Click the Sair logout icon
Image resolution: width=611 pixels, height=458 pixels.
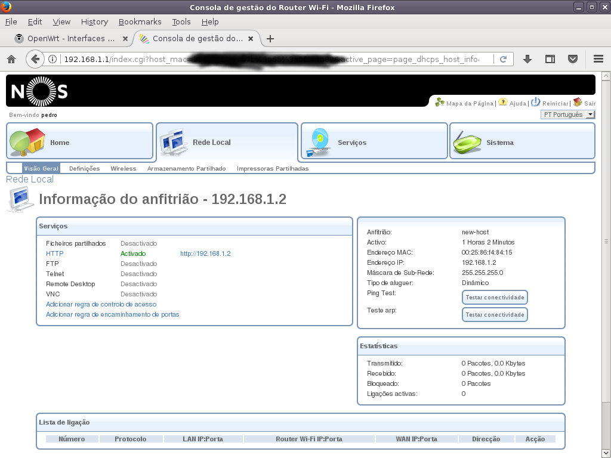pos(578,103)
